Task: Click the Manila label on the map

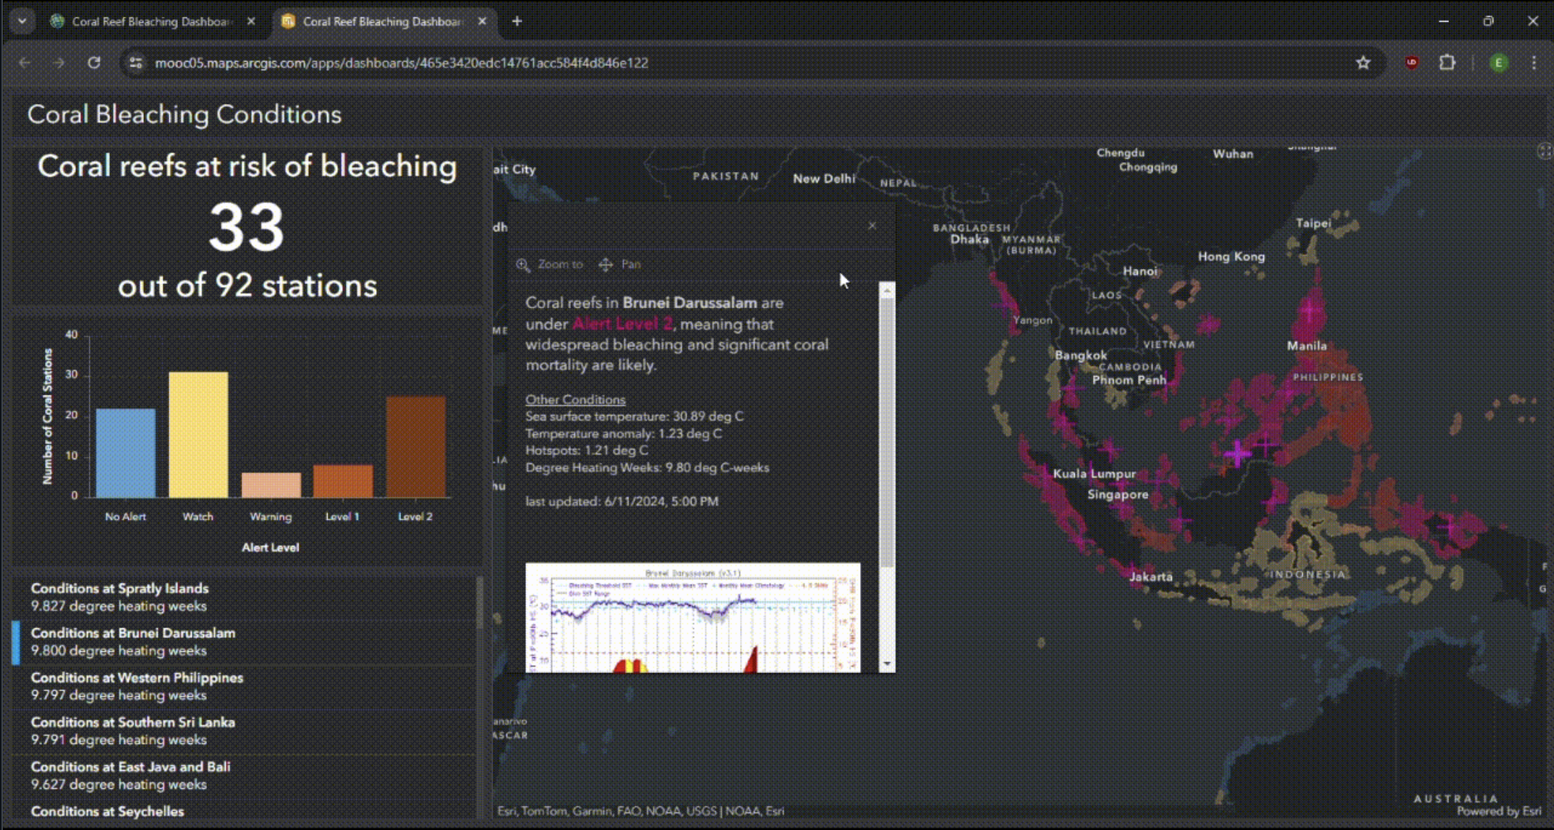Action: pos(1307,346)
